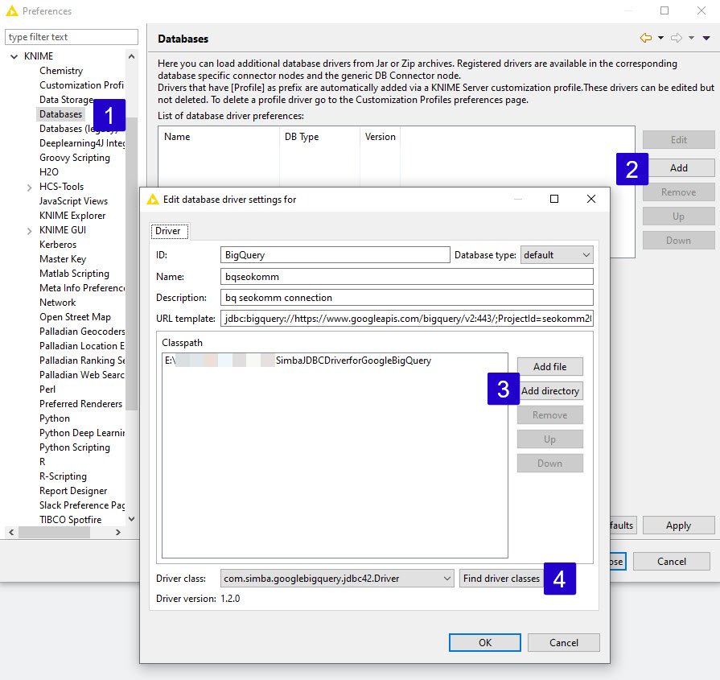Maximize the Edit database driver dialog
Image resolution: width=720 pixels, height=680 pixels.
554,199
